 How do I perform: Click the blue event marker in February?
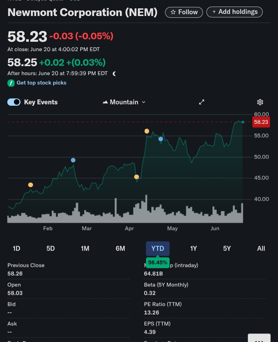point(73,160)
